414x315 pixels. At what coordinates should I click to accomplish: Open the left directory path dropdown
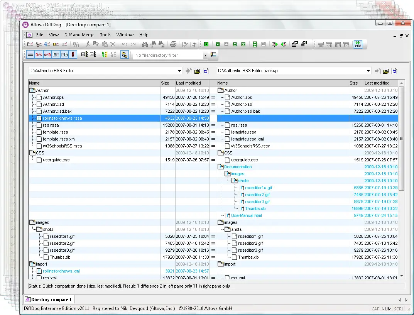pos(179,71)
